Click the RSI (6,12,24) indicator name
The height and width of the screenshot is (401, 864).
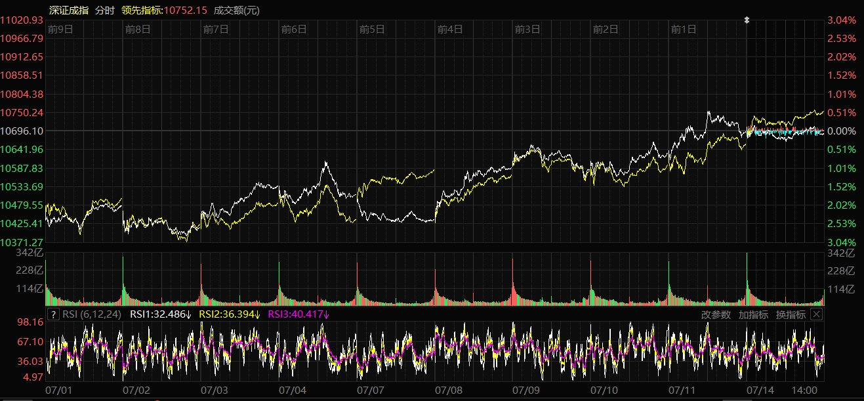(x=93, y=314)
